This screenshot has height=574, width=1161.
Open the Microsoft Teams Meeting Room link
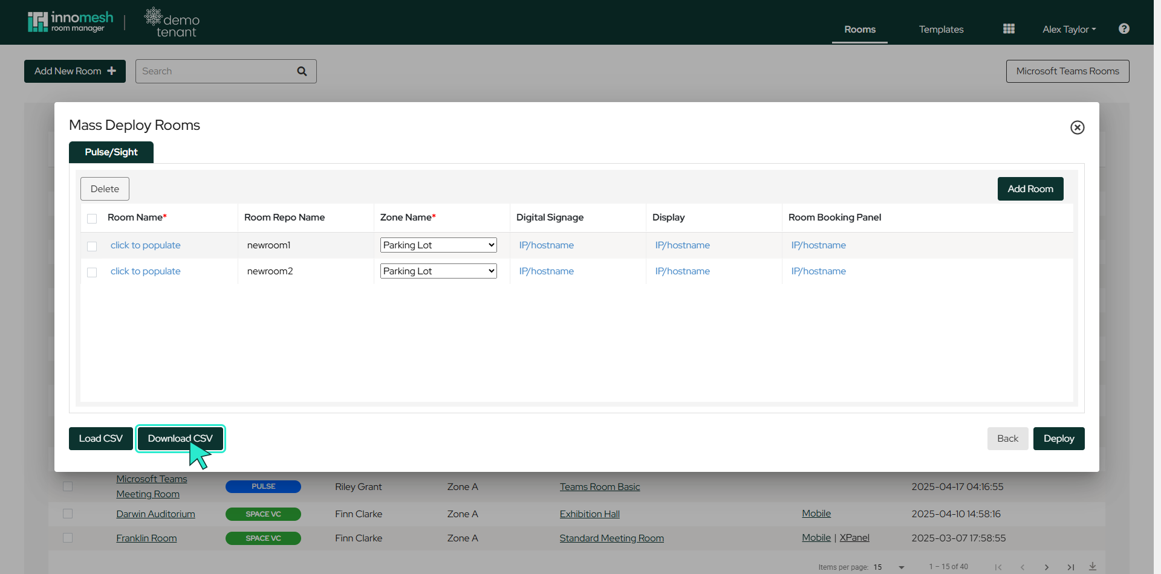click(152, 486)
